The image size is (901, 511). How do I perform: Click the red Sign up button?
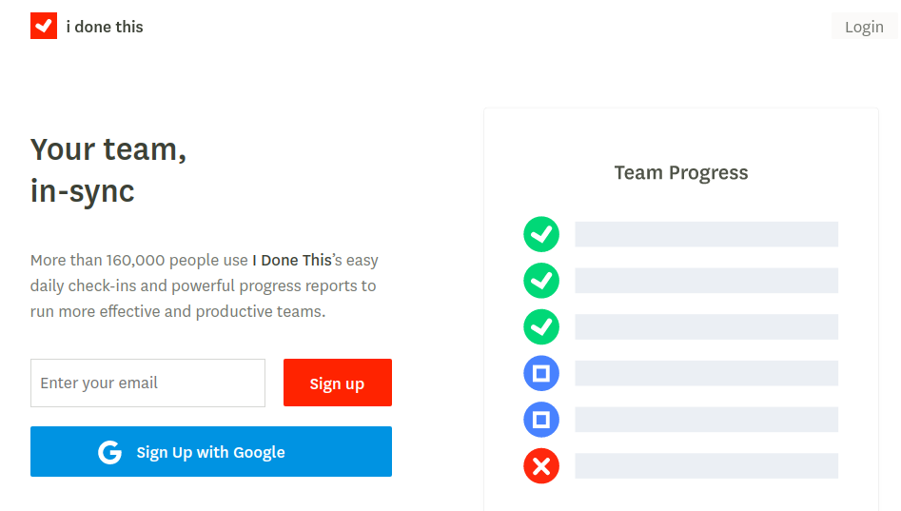click(x=338, y=383)
